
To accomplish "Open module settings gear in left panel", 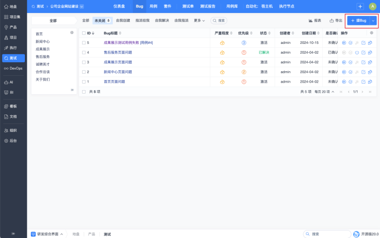I will point(72,32).
